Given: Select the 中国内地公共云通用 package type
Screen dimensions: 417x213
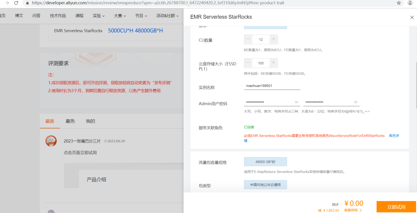Looking at the screenshot, I should click(x=265, y=185).
